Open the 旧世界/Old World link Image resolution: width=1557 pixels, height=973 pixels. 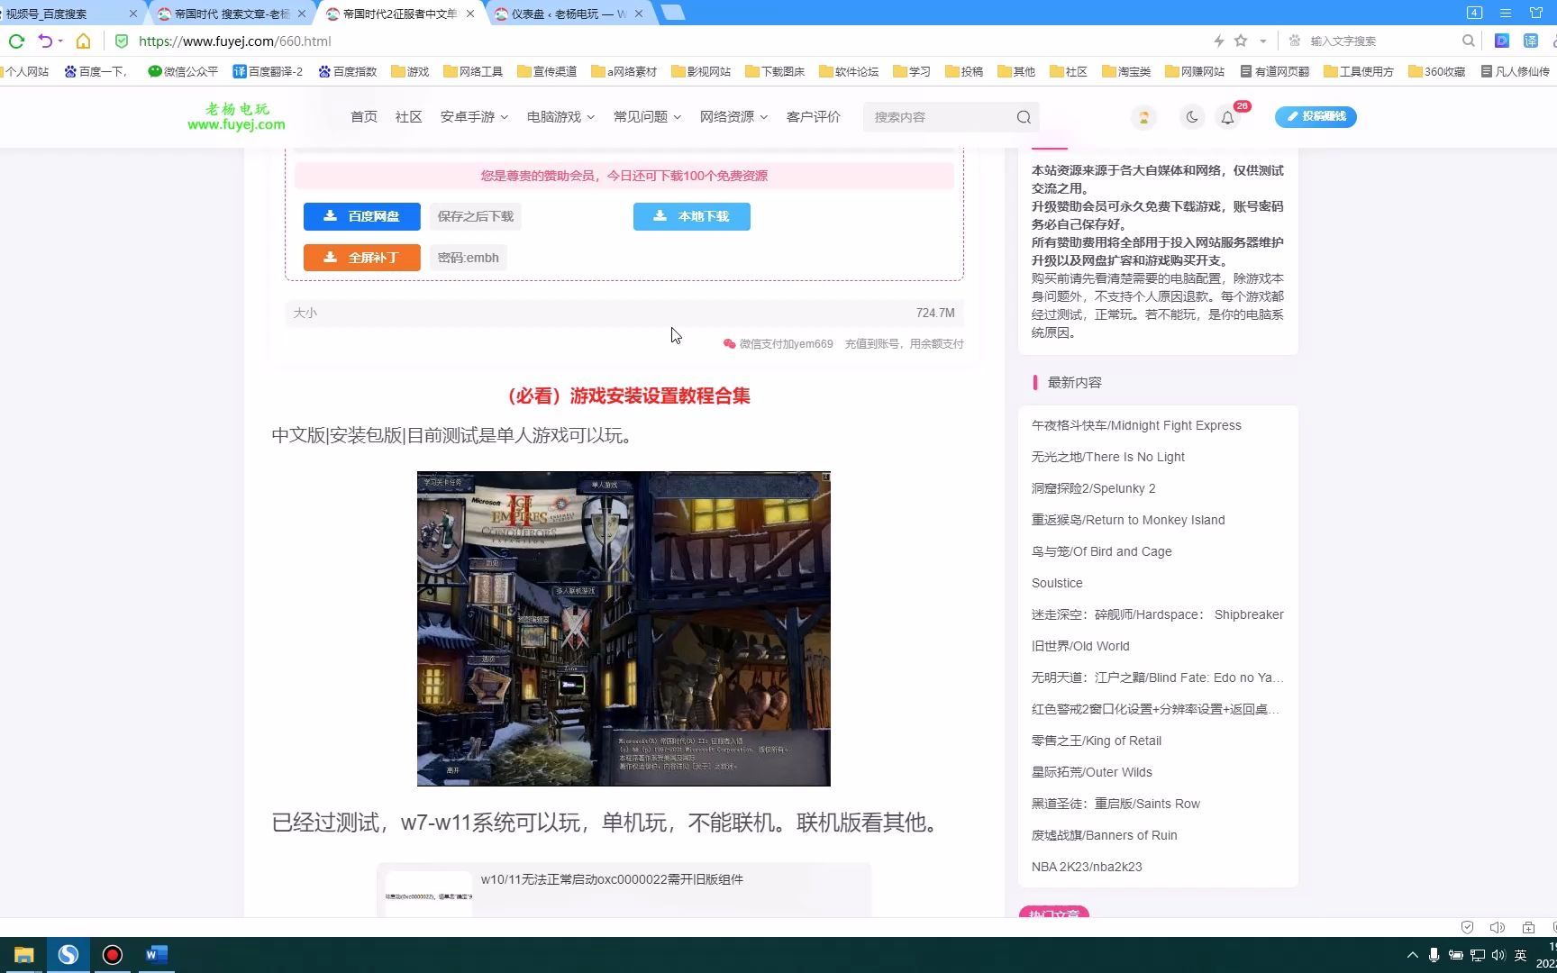tap(1080, 646)
